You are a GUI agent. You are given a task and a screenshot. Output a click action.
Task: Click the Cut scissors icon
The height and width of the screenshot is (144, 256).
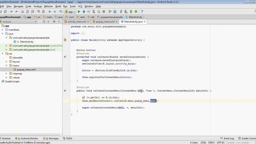click(x=22, y=12)
